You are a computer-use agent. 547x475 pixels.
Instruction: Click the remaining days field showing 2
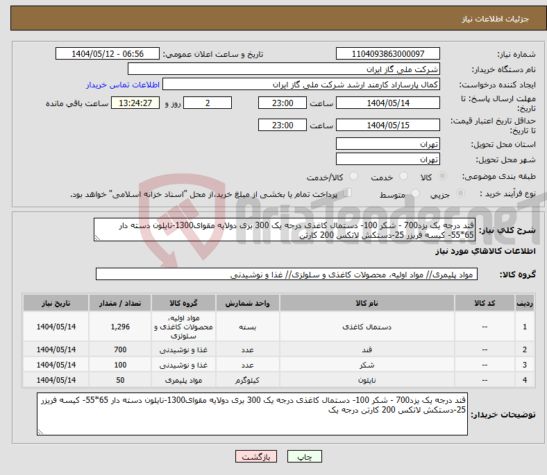208,103
